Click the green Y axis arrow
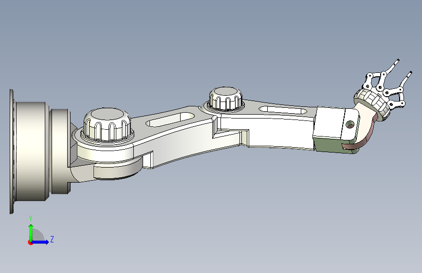 [31, 232]
